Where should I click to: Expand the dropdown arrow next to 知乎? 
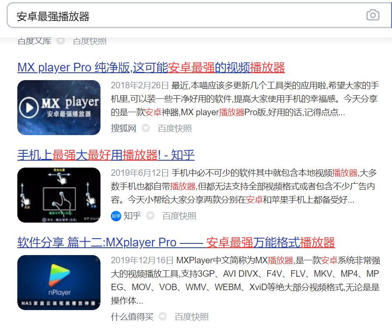150,216
